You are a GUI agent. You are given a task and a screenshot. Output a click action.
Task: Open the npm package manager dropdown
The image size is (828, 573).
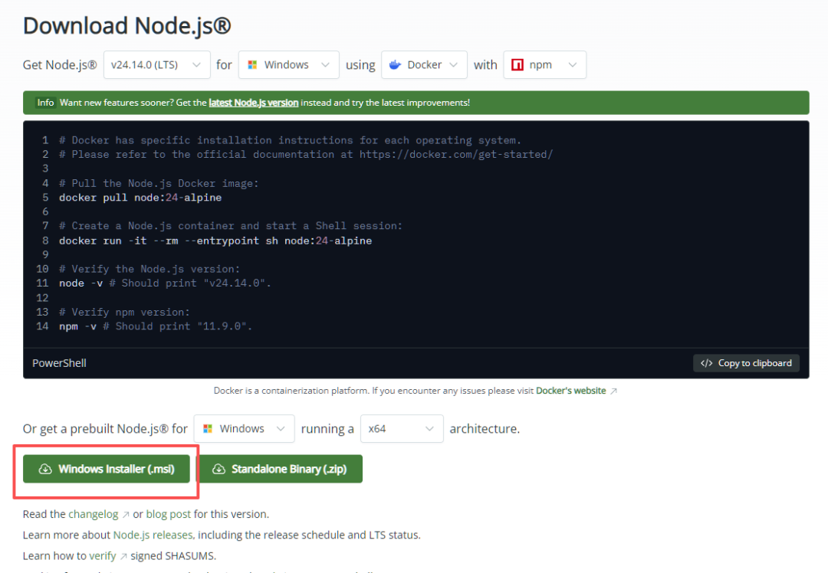click(544, 65)
